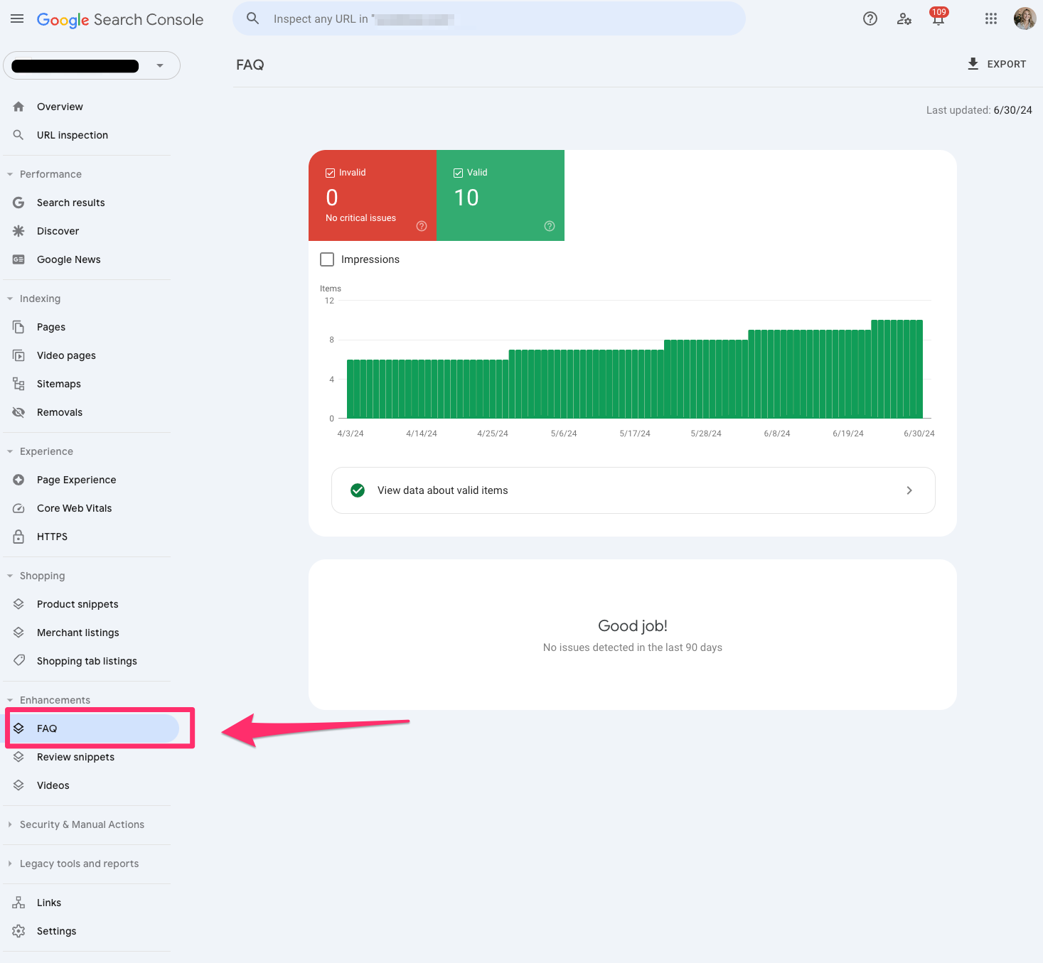Click the Settings gear icon
This screenshot has height=963, width=1043.
18,931
